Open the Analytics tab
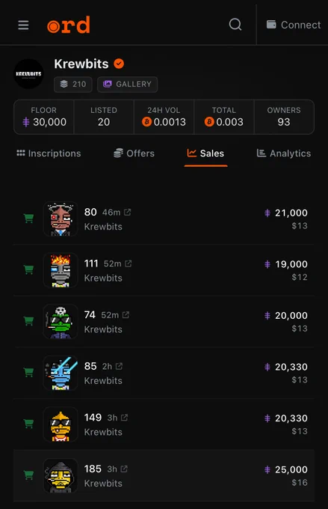Viewport: 328px width, 509px height. (284, 153)
